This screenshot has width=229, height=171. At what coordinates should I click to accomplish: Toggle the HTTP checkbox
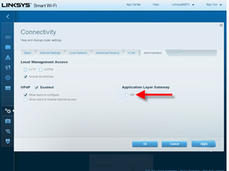coord(25,70)
